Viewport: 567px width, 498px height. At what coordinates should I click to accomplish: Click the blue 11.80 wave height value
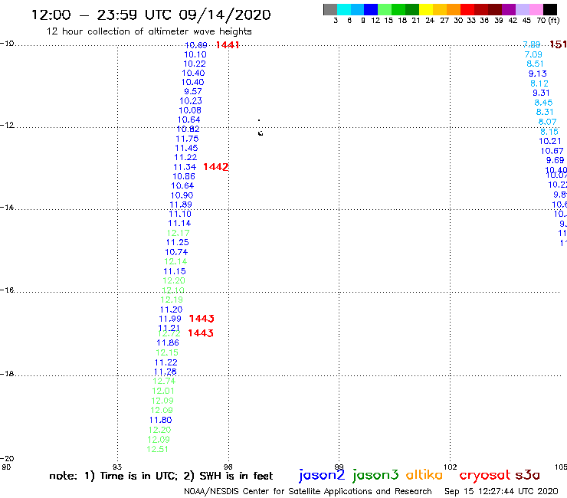[x=161, y=420]
